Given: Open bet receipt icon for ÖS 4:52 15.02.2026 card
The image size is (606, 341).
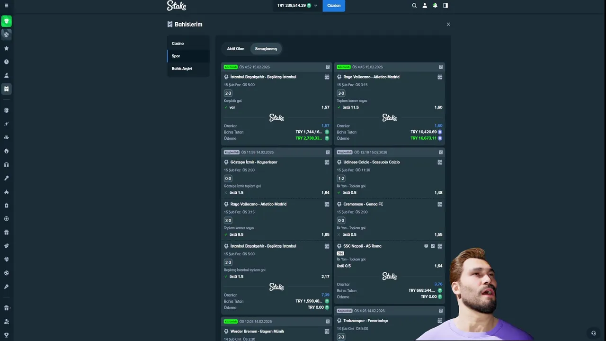Looking at the screenshot, I should pyautogui.click(x=328, y=67).
